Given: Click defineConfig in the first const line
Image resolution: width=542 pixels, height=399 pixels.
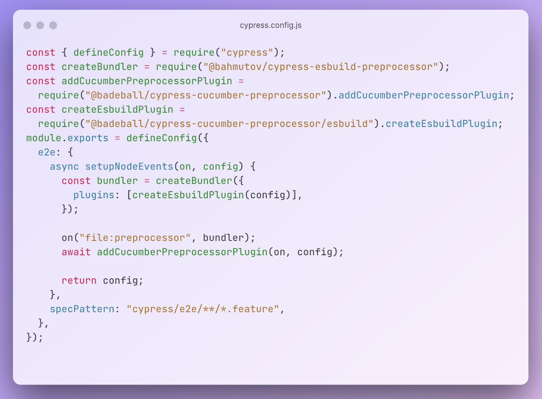Looking at the screenshot, I should pyautogui.click(x=108, y=53).
